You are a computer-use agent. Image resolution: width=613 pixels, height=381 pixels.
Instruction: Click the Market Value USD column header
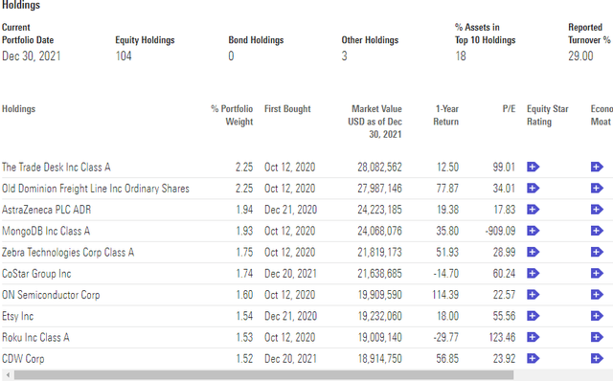pos(375,122)
